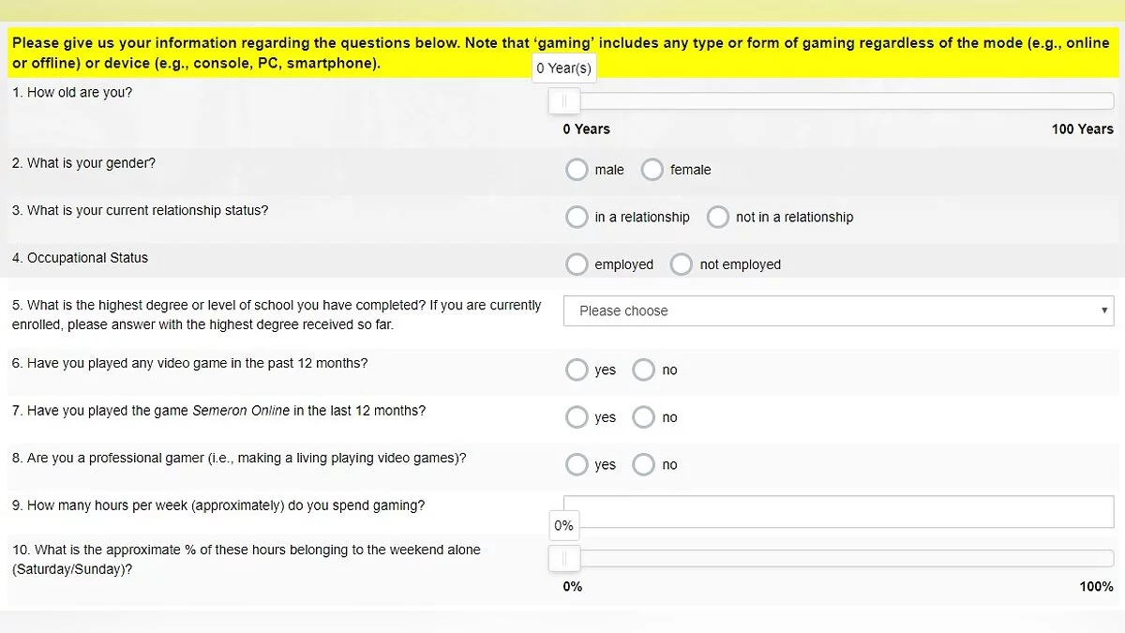Select yes for professional gamer question
The width and height of the screenshot is (1125, 633).
(577, 465)
